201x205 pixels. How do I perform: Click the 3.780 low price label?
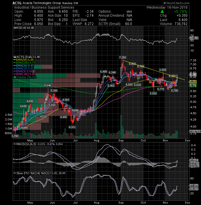[x=15, y=136]
